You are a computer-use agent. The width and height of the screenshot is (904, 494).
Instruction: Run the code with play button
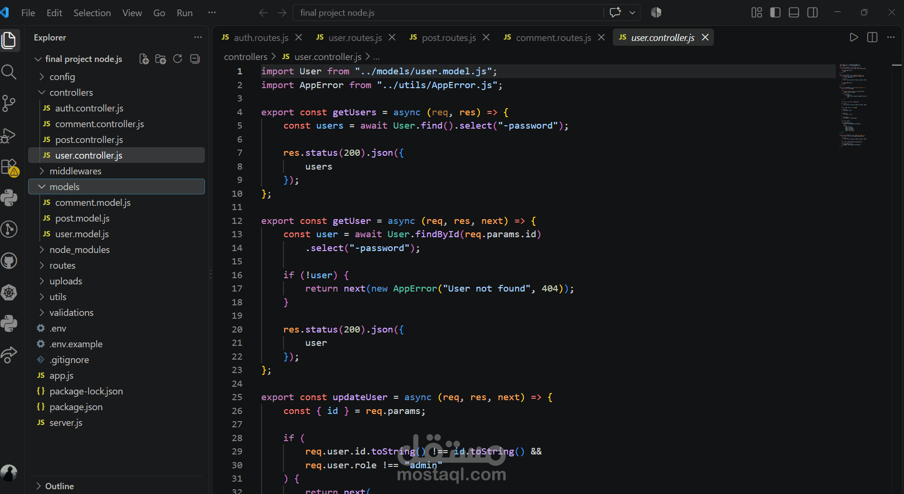853,37
